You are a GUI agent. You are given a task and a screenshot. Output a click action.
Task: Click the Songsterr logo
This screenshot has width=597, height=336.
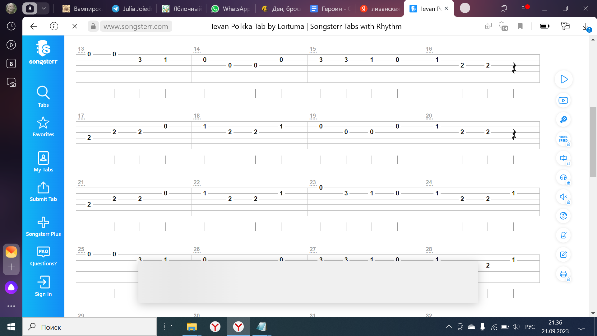[x=43, y=52]
